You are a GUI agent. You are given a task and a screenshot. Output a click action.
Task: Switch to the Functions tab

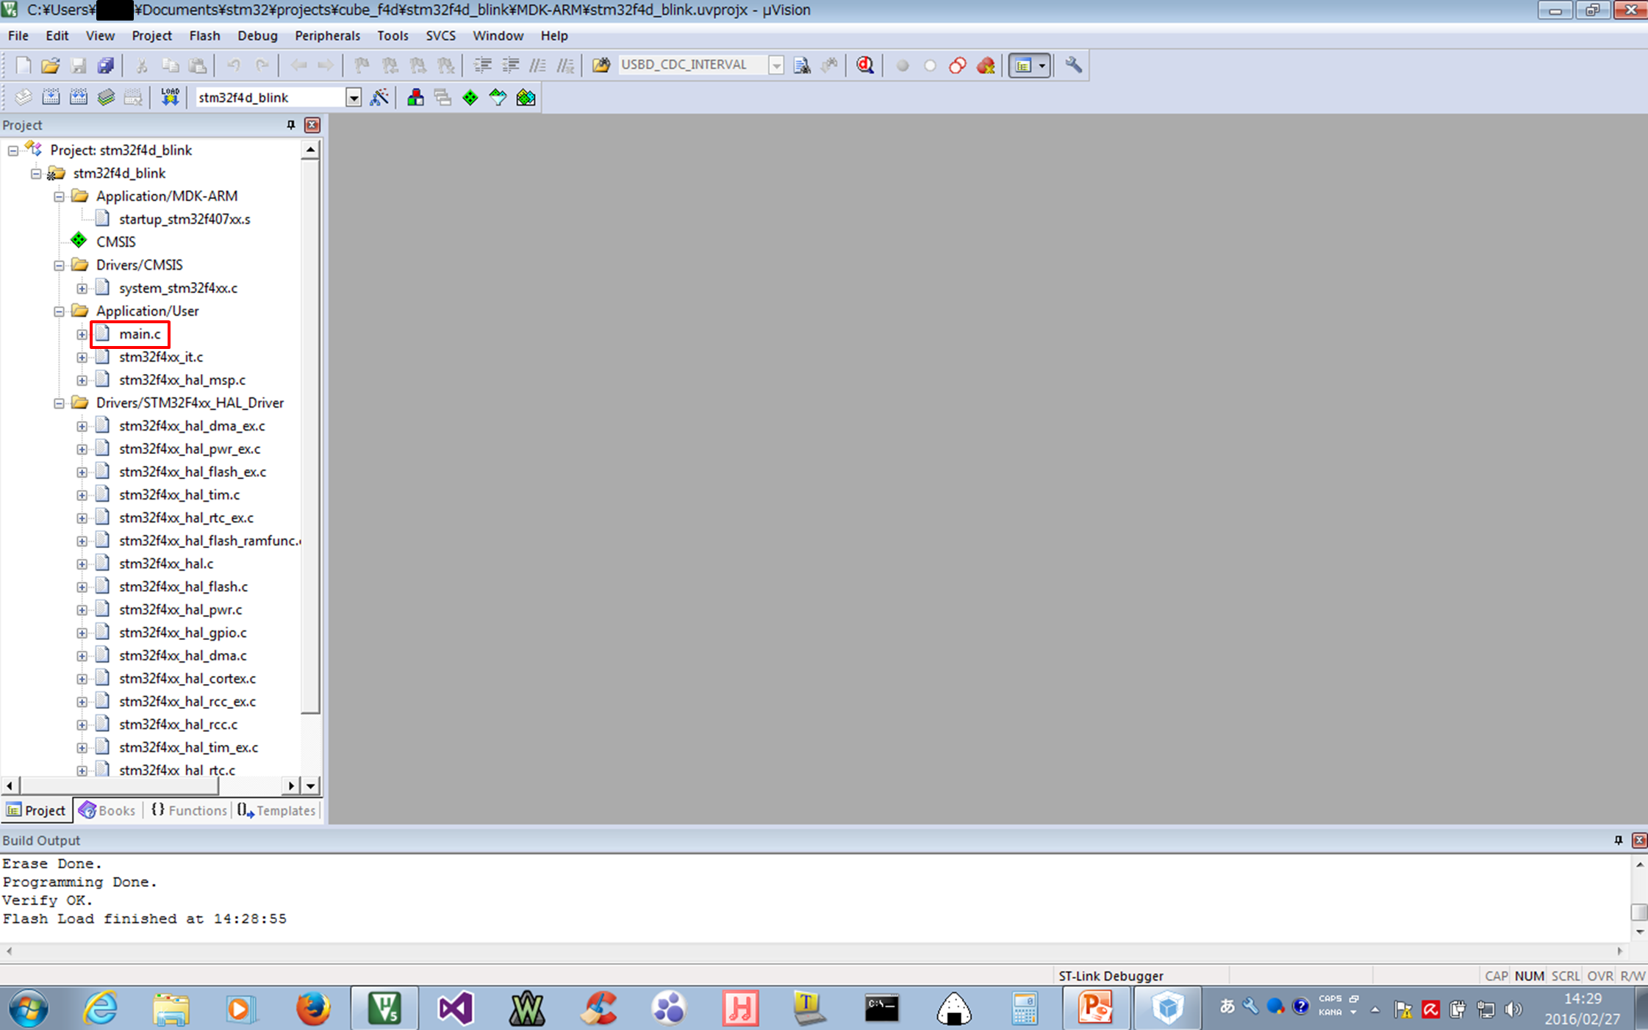pos(189,810)
